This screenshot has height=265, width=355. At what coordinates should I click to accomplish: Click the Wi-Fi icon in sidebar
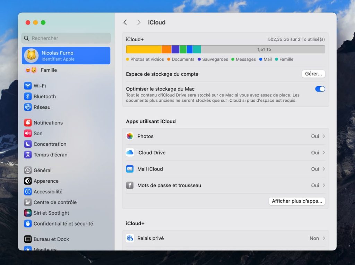(28, 86)
